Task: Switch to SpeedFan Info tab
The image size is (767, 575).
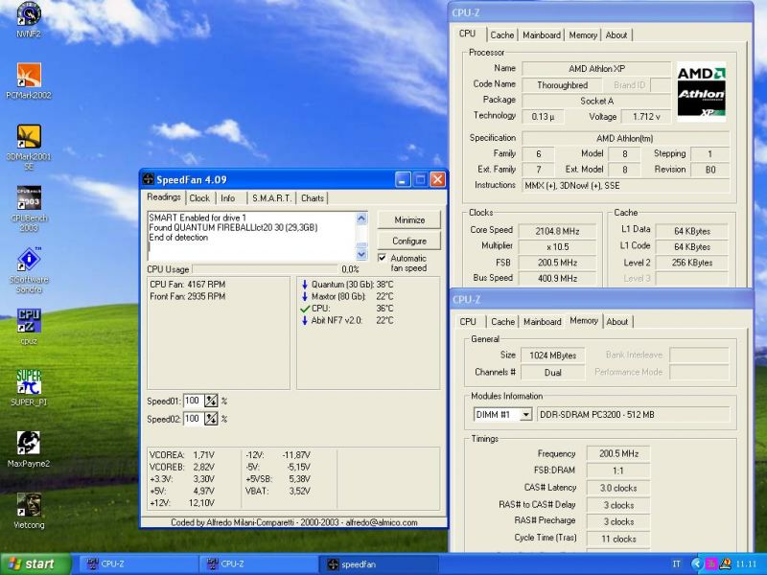Action: (228, 198)
